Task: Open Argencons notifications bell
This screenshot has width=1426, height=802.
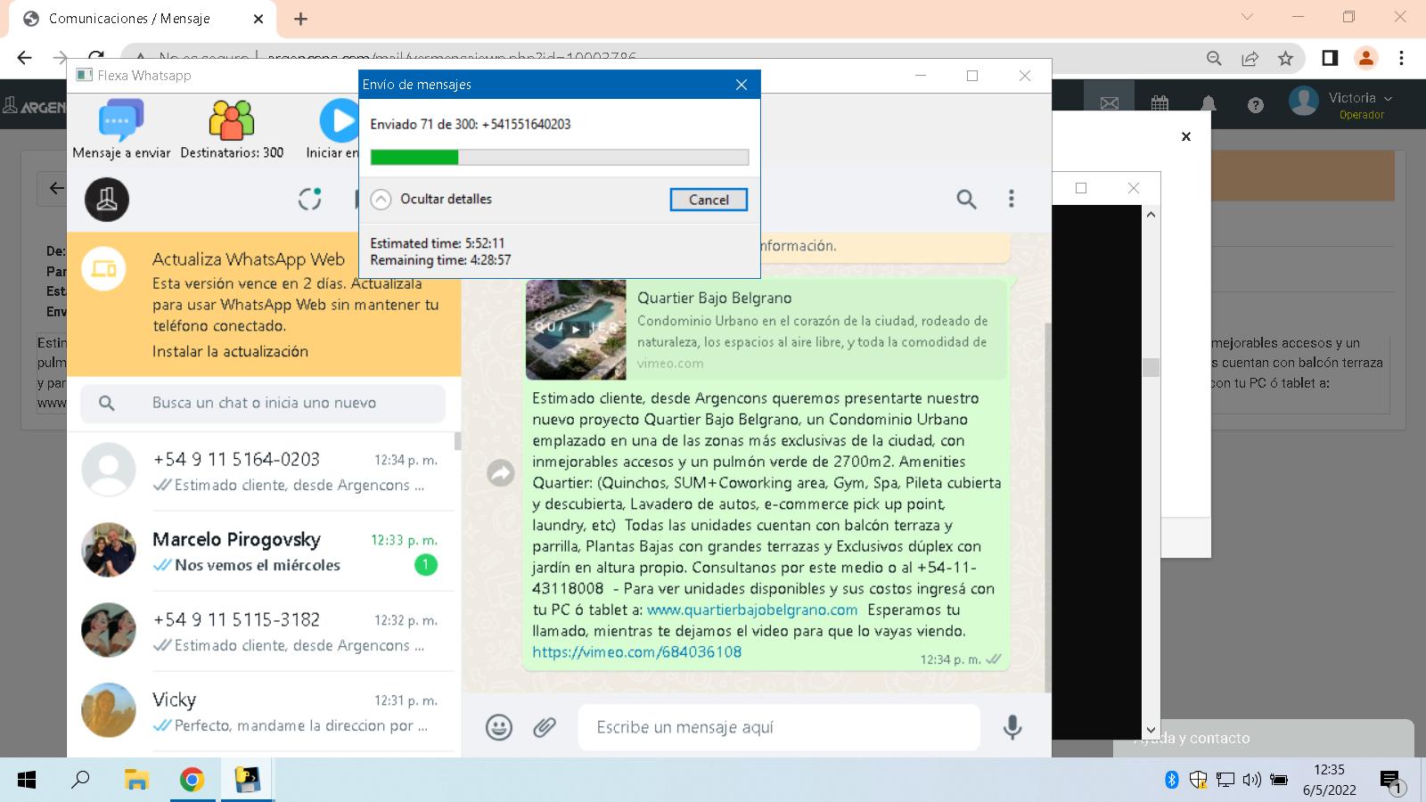Action: (1208, 104)
